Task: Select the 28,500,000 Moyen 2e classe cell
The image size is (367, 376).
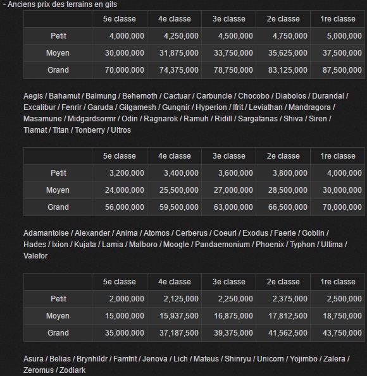Action: [283, 190]
